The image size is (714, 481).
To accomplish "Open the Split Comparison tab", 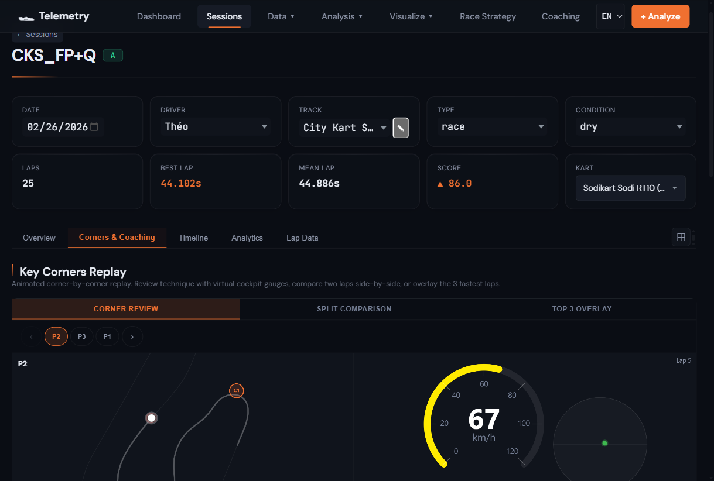I will pyautogui.click(x=354, y=309).
